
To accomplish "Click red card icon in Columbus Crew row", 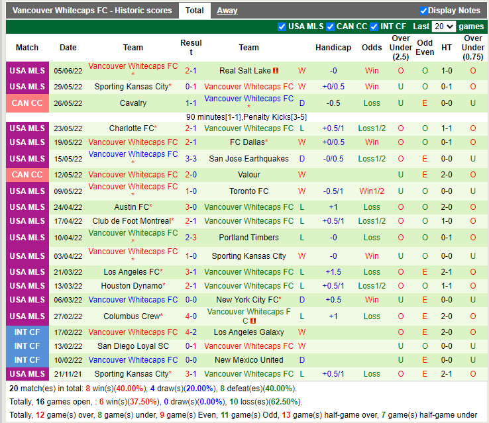I will point(253,321).
